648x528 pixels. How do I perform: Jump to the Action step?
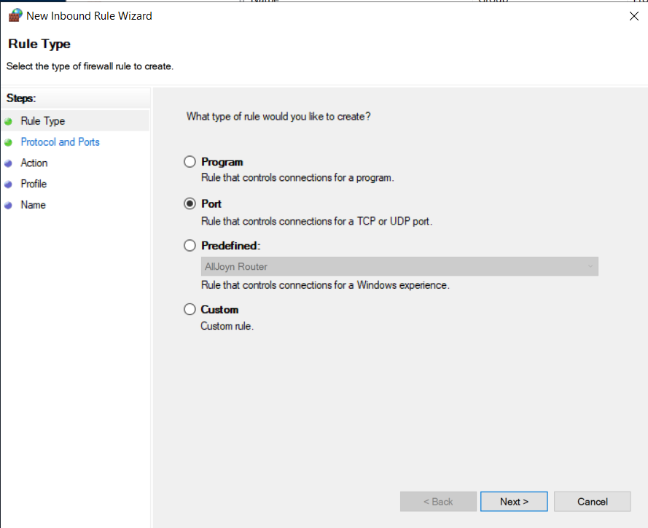click(x=34, y=163)
